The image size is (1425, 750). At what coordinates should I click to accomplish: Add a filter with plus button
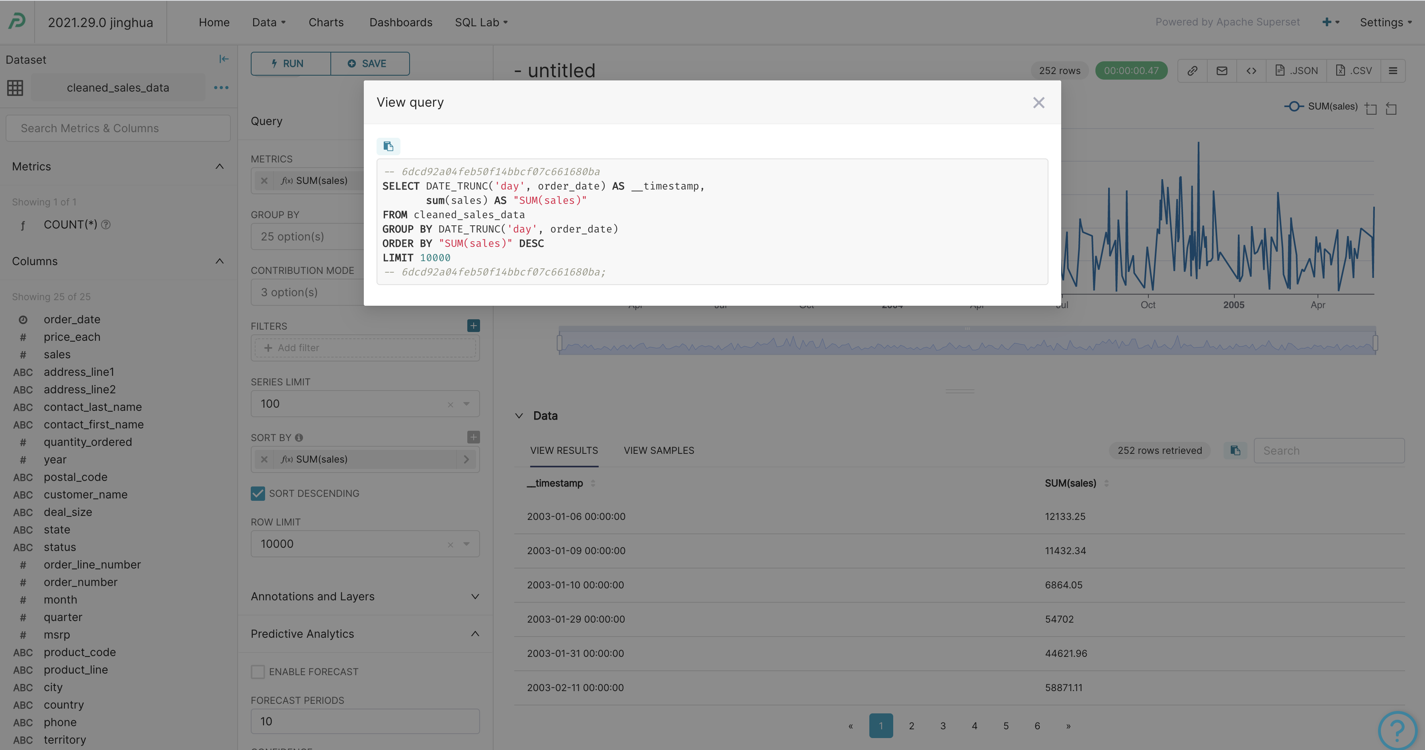point(474,326)
